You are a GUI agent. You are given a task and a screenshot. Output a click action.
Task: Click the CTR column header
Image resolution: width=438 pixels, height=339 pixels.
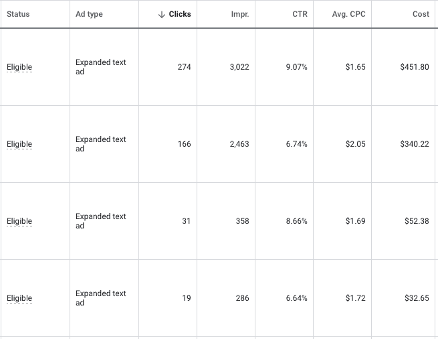pos(300,14)
